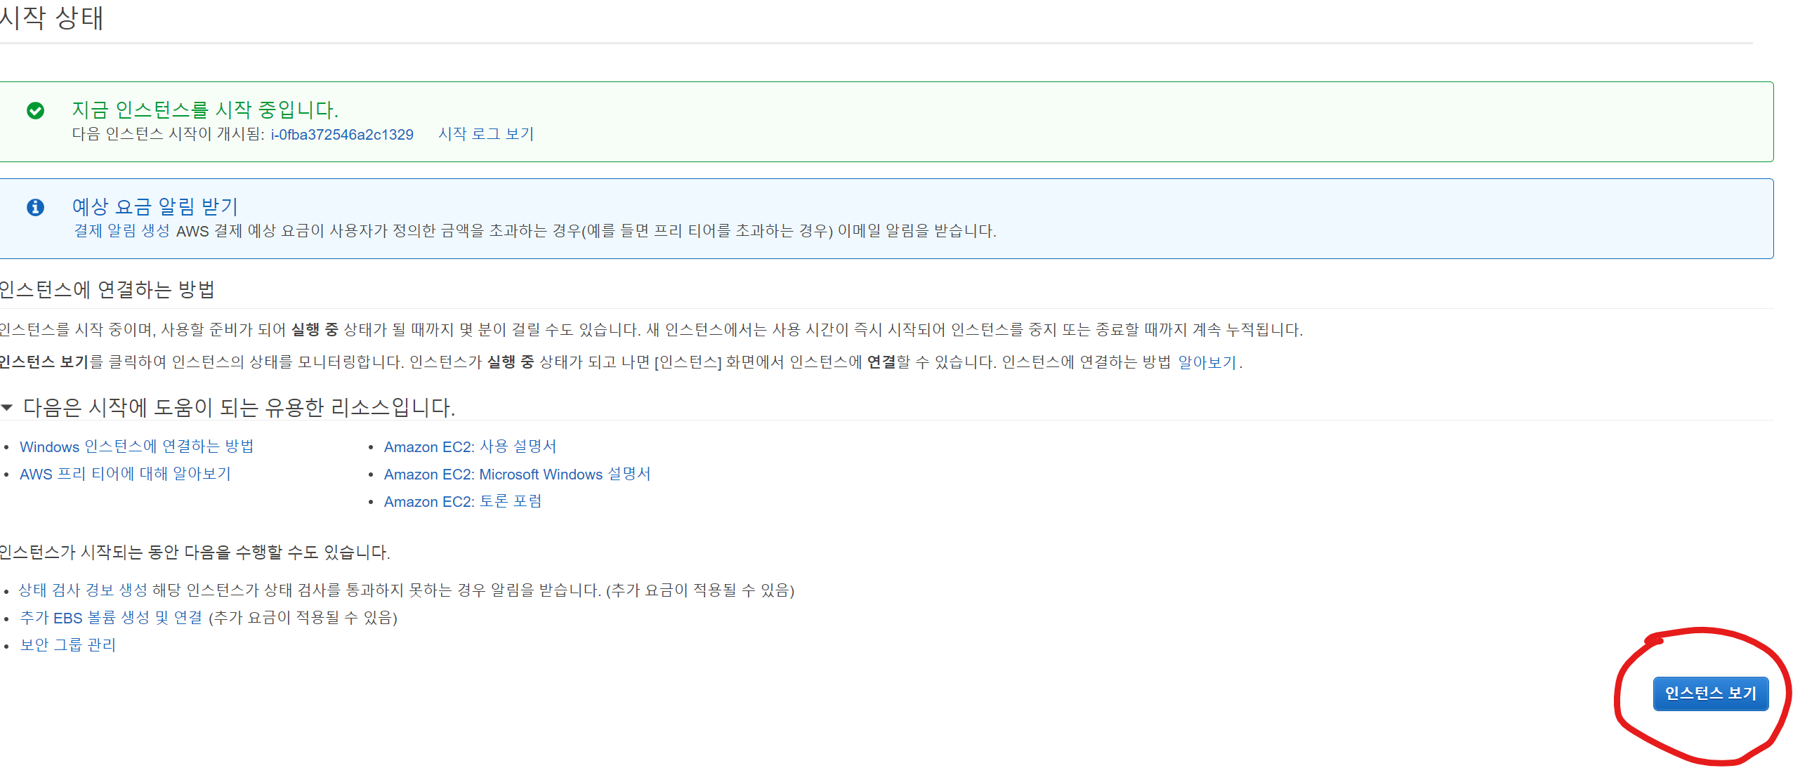Click the 인스턴스 보기 button
Image resolution: width=1793 pixels, height=768 pixels.
1710,694
